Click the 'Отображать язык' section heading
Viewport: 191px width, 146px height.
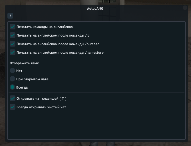click(24, 63)
